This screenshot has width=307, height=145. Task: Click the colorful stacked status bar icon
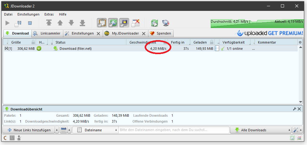[299, 138]
